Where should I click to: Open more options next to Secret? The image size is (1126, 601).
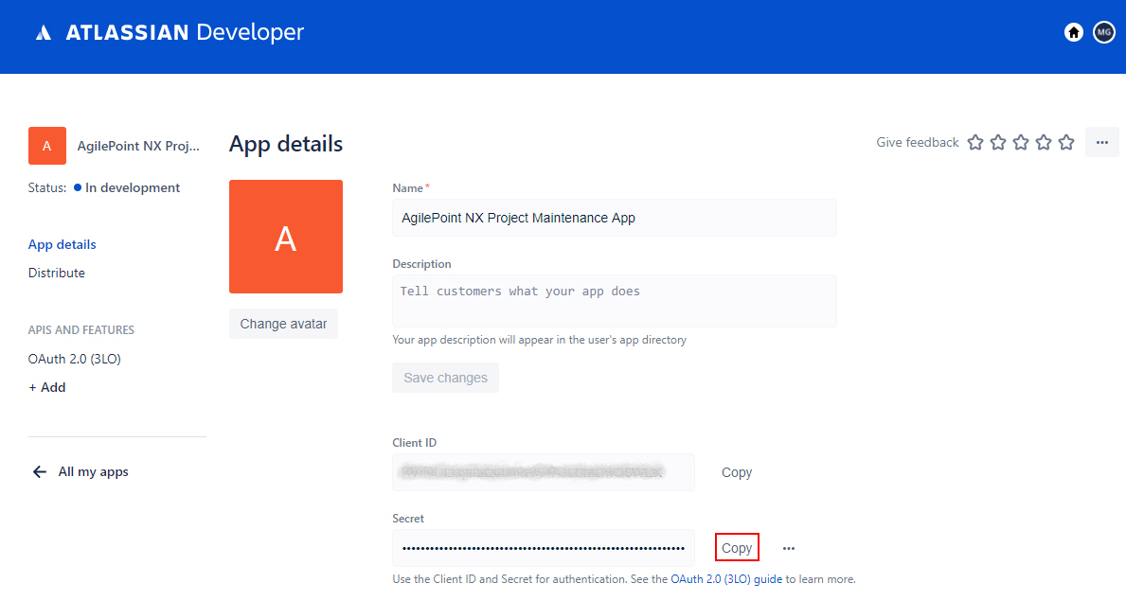(789, 548)
